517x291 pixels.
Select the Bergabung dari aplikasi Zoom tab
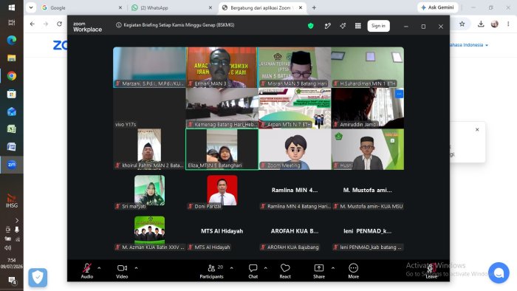coord(262,7)
